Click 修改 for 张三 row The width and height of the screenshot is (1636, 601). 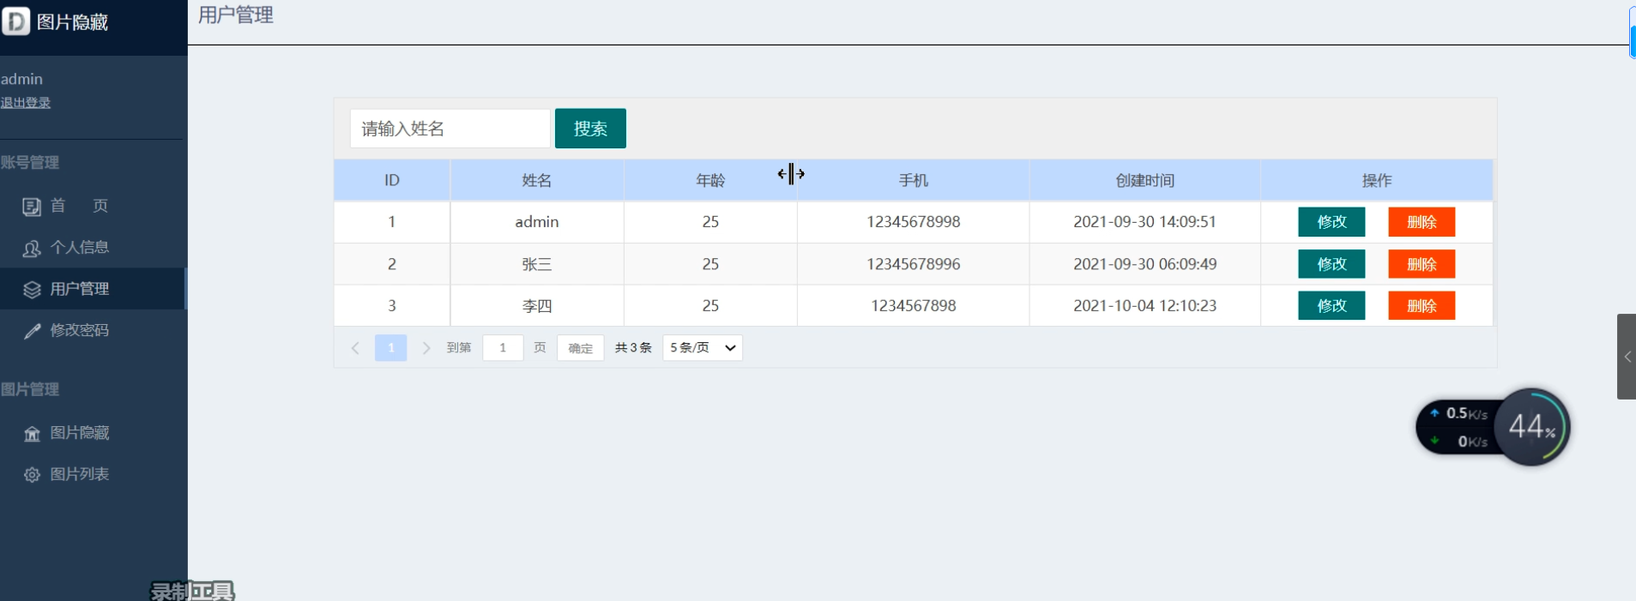point(1331,264)
